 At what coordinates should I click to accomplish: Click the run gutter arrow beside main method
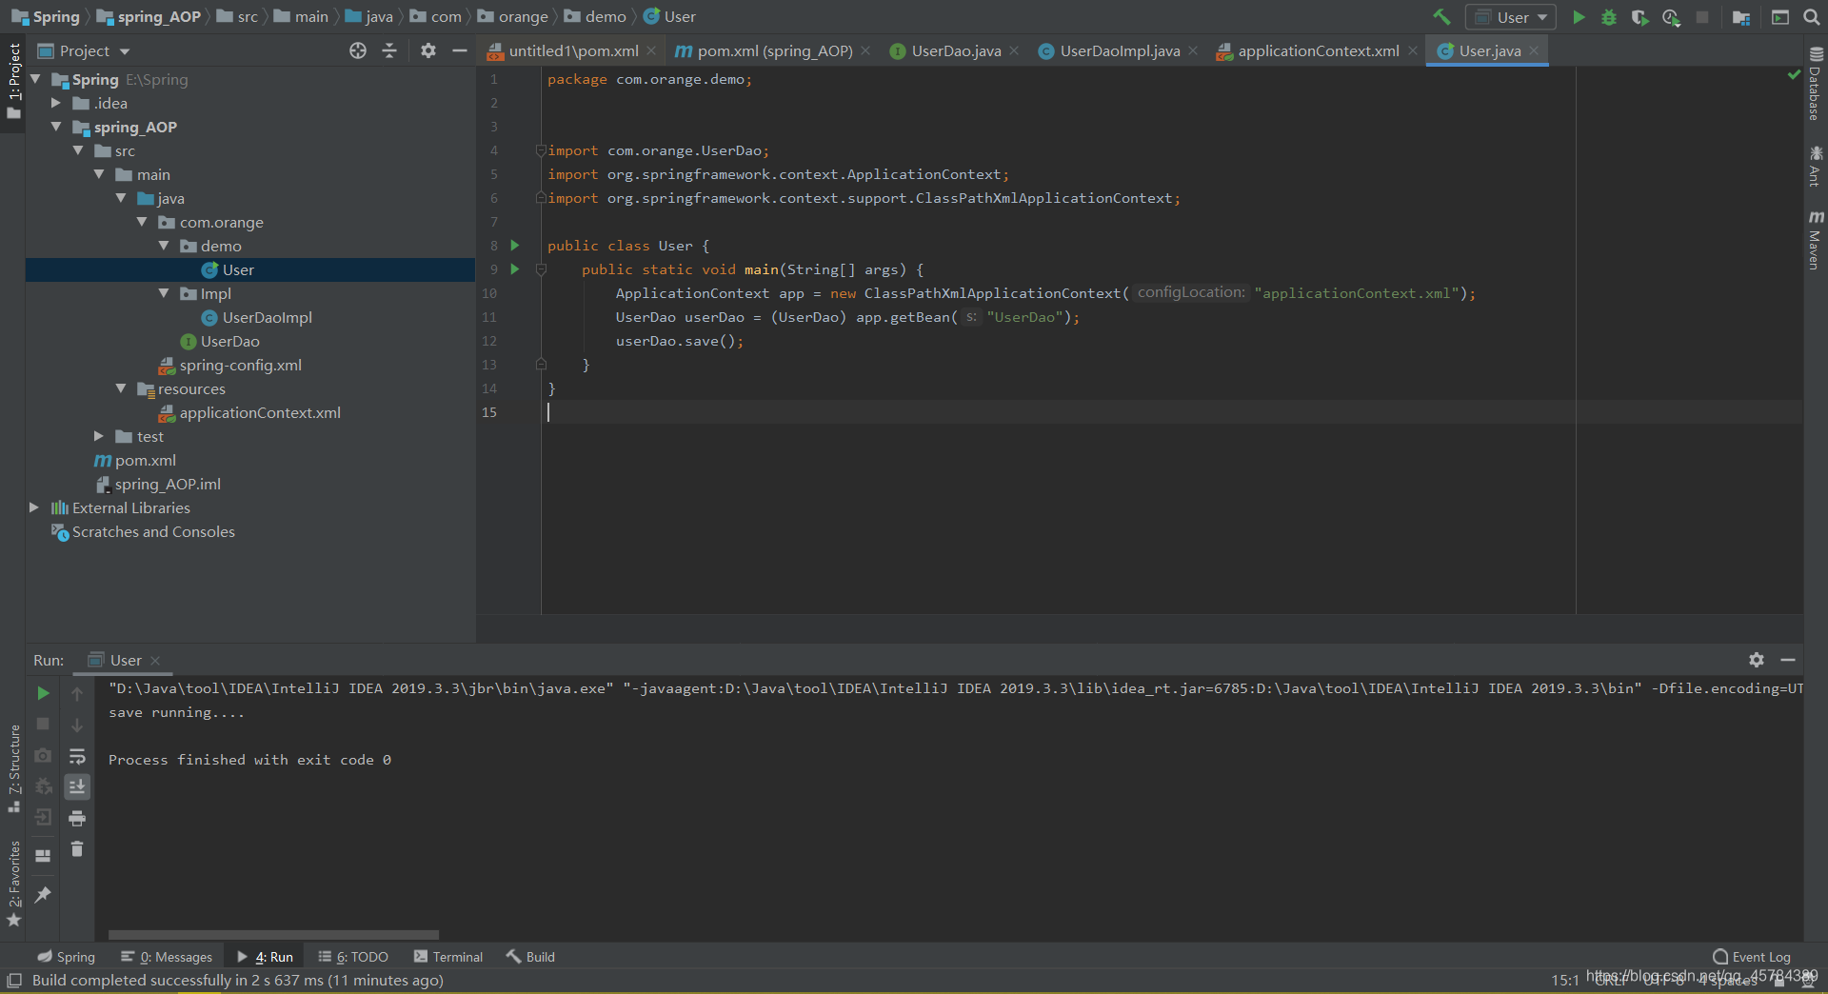coord(515,269)
